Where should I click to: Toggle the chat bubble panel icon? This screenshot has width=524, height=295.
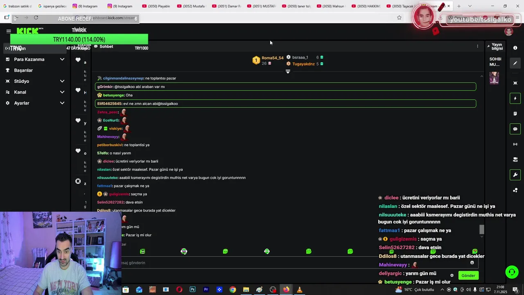tap(515, 129)
